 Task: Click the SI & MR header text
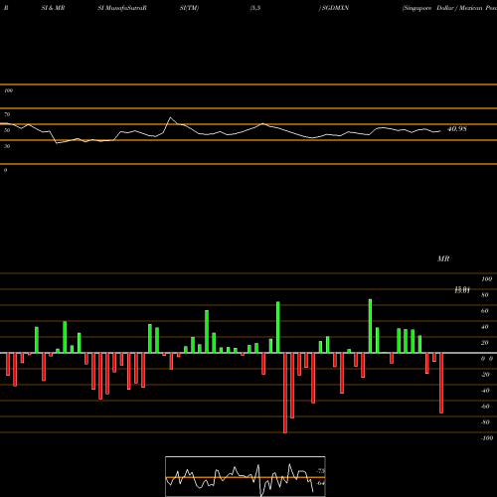tap(53, 8)
